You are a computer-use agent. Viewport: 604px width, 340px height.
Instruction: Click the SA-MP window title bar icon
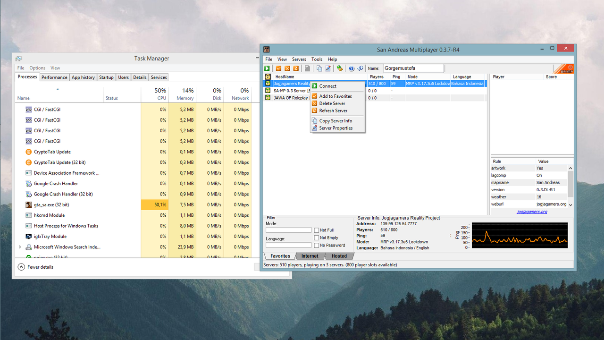click(x=267, y=50)
